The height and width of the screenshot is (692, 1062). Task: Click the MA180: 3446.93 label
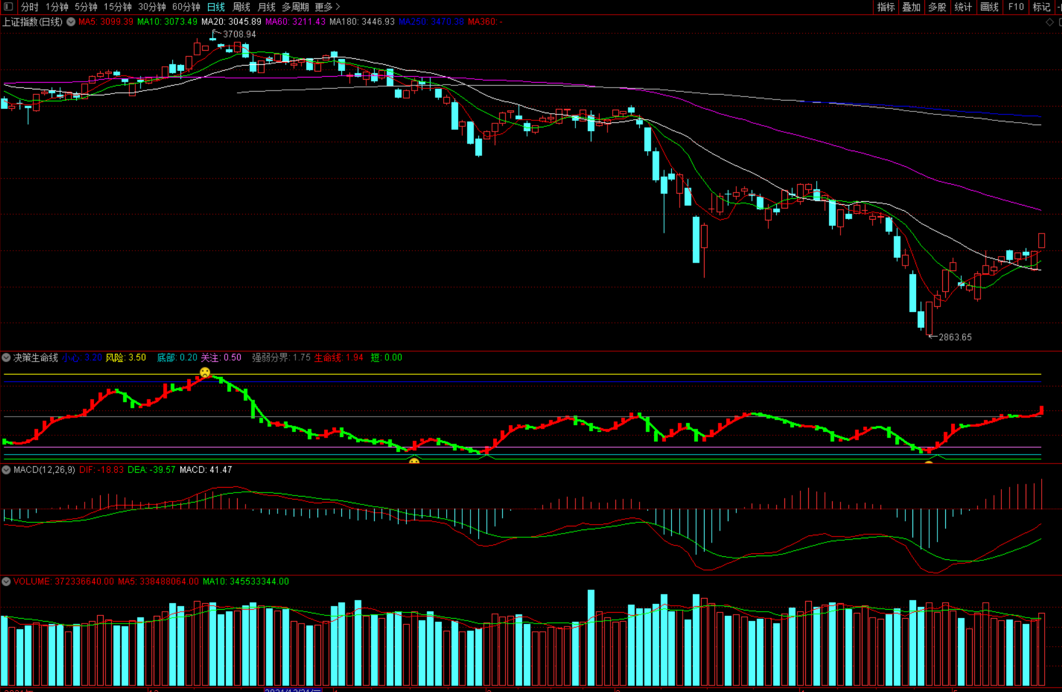click(x=362, y=21)
